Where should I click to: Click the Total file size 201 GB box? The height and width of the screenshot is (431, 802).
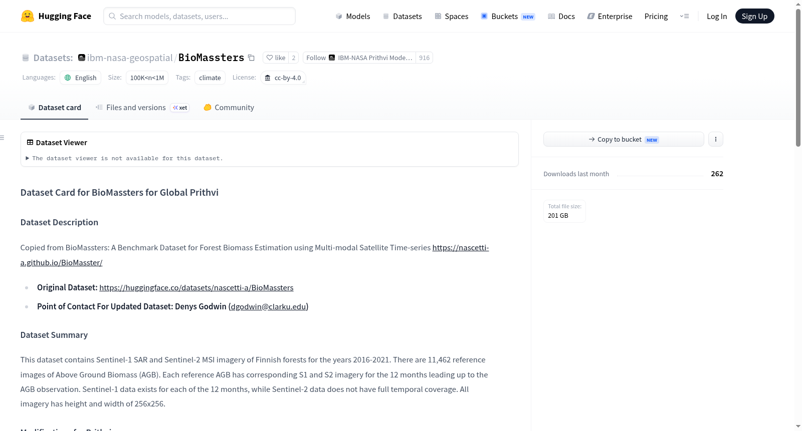click(564, 211)
